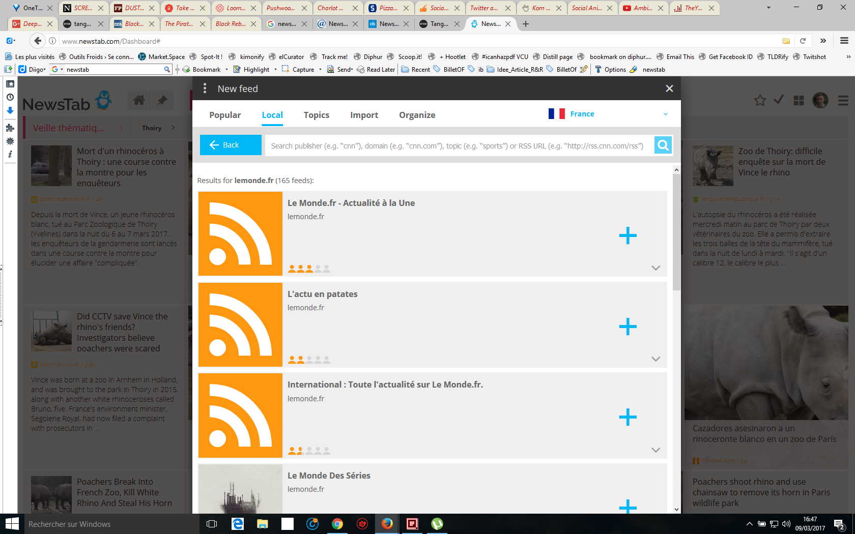Click the feed results scrollbar
This screenshot has width=855, height=534.
tap(676, 232)
